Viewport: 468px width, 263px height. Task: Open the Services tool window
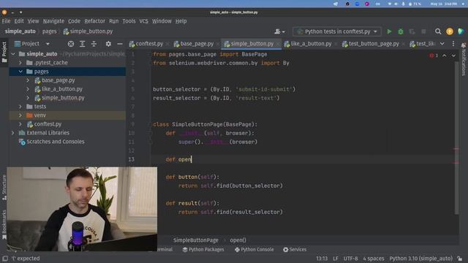click(x=295, y=250)
